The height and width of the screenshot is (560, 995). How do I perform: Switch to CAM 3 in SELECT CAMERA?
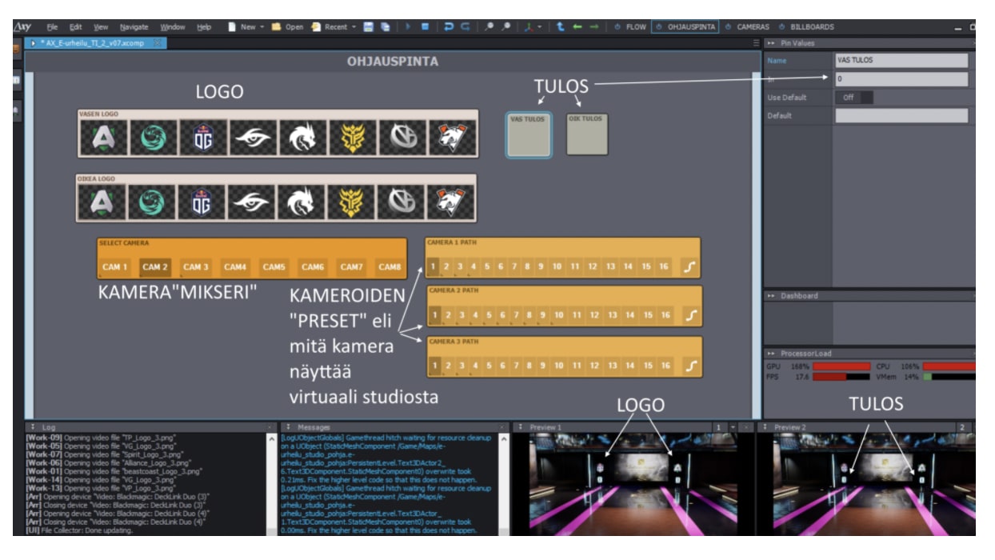click(x=195, y=266)
